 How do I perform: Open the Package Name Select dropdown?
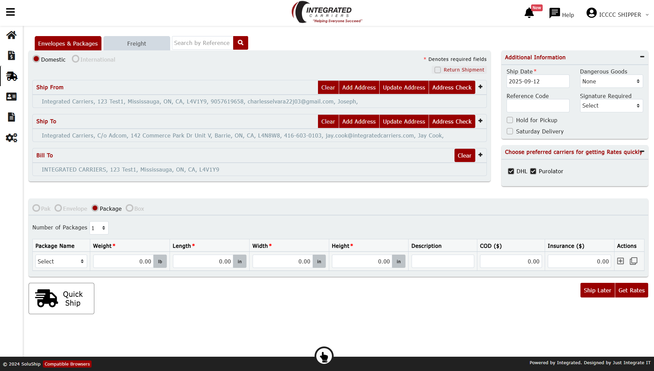coord(61,261)
